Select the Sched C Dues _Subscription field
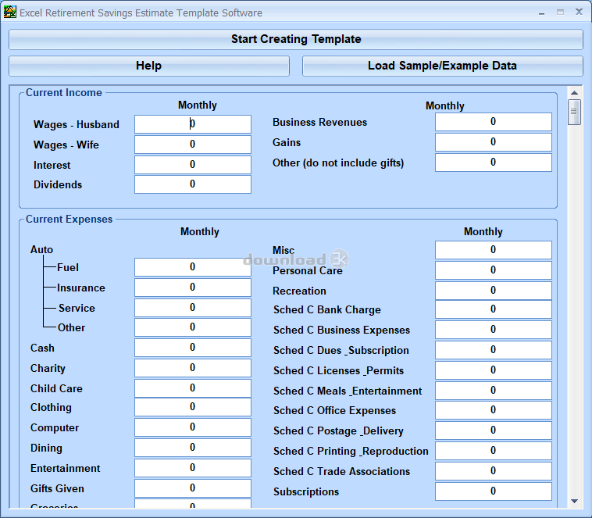Image resolution: width=592 pixels, height=518 pixels. pyautogui.click(x=493, y=350)
